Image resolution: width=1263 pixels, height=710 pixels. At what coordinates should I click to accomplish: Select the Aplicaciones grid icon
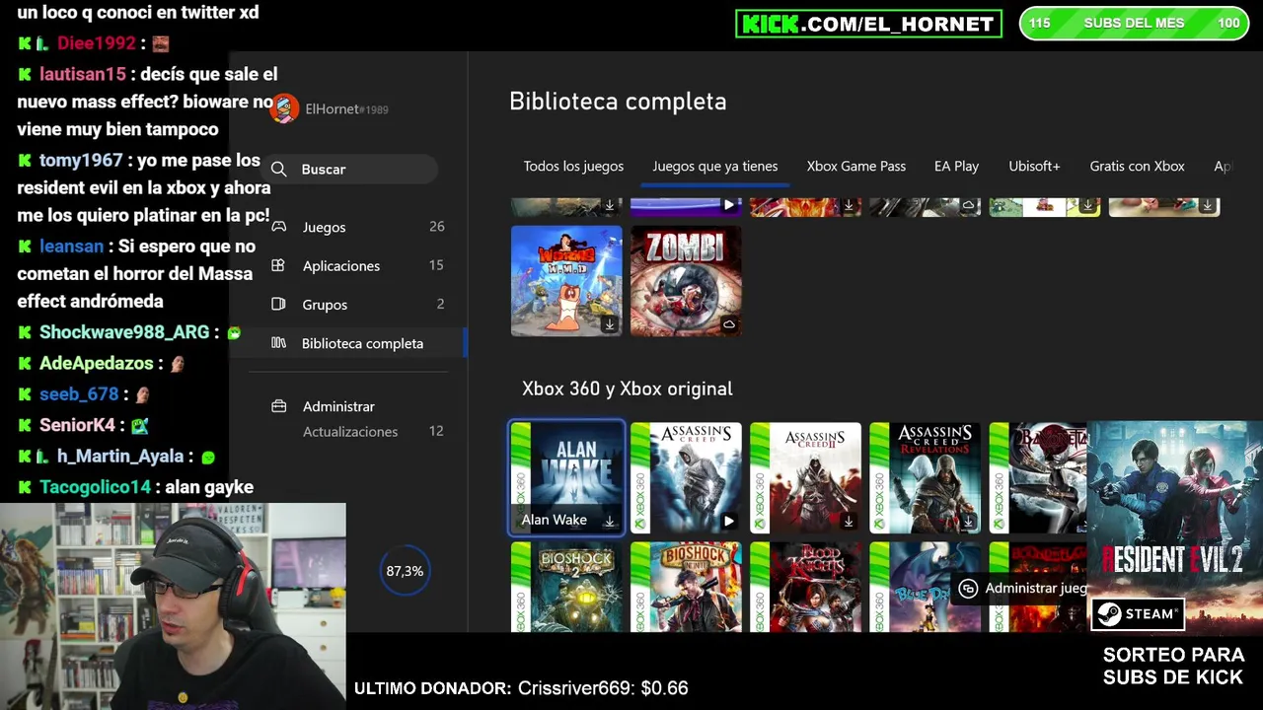[278, 265]
